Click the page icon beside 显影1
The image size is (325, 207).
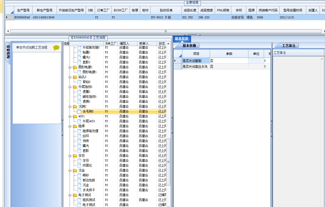pyautogui.click(x=79, y=62)
